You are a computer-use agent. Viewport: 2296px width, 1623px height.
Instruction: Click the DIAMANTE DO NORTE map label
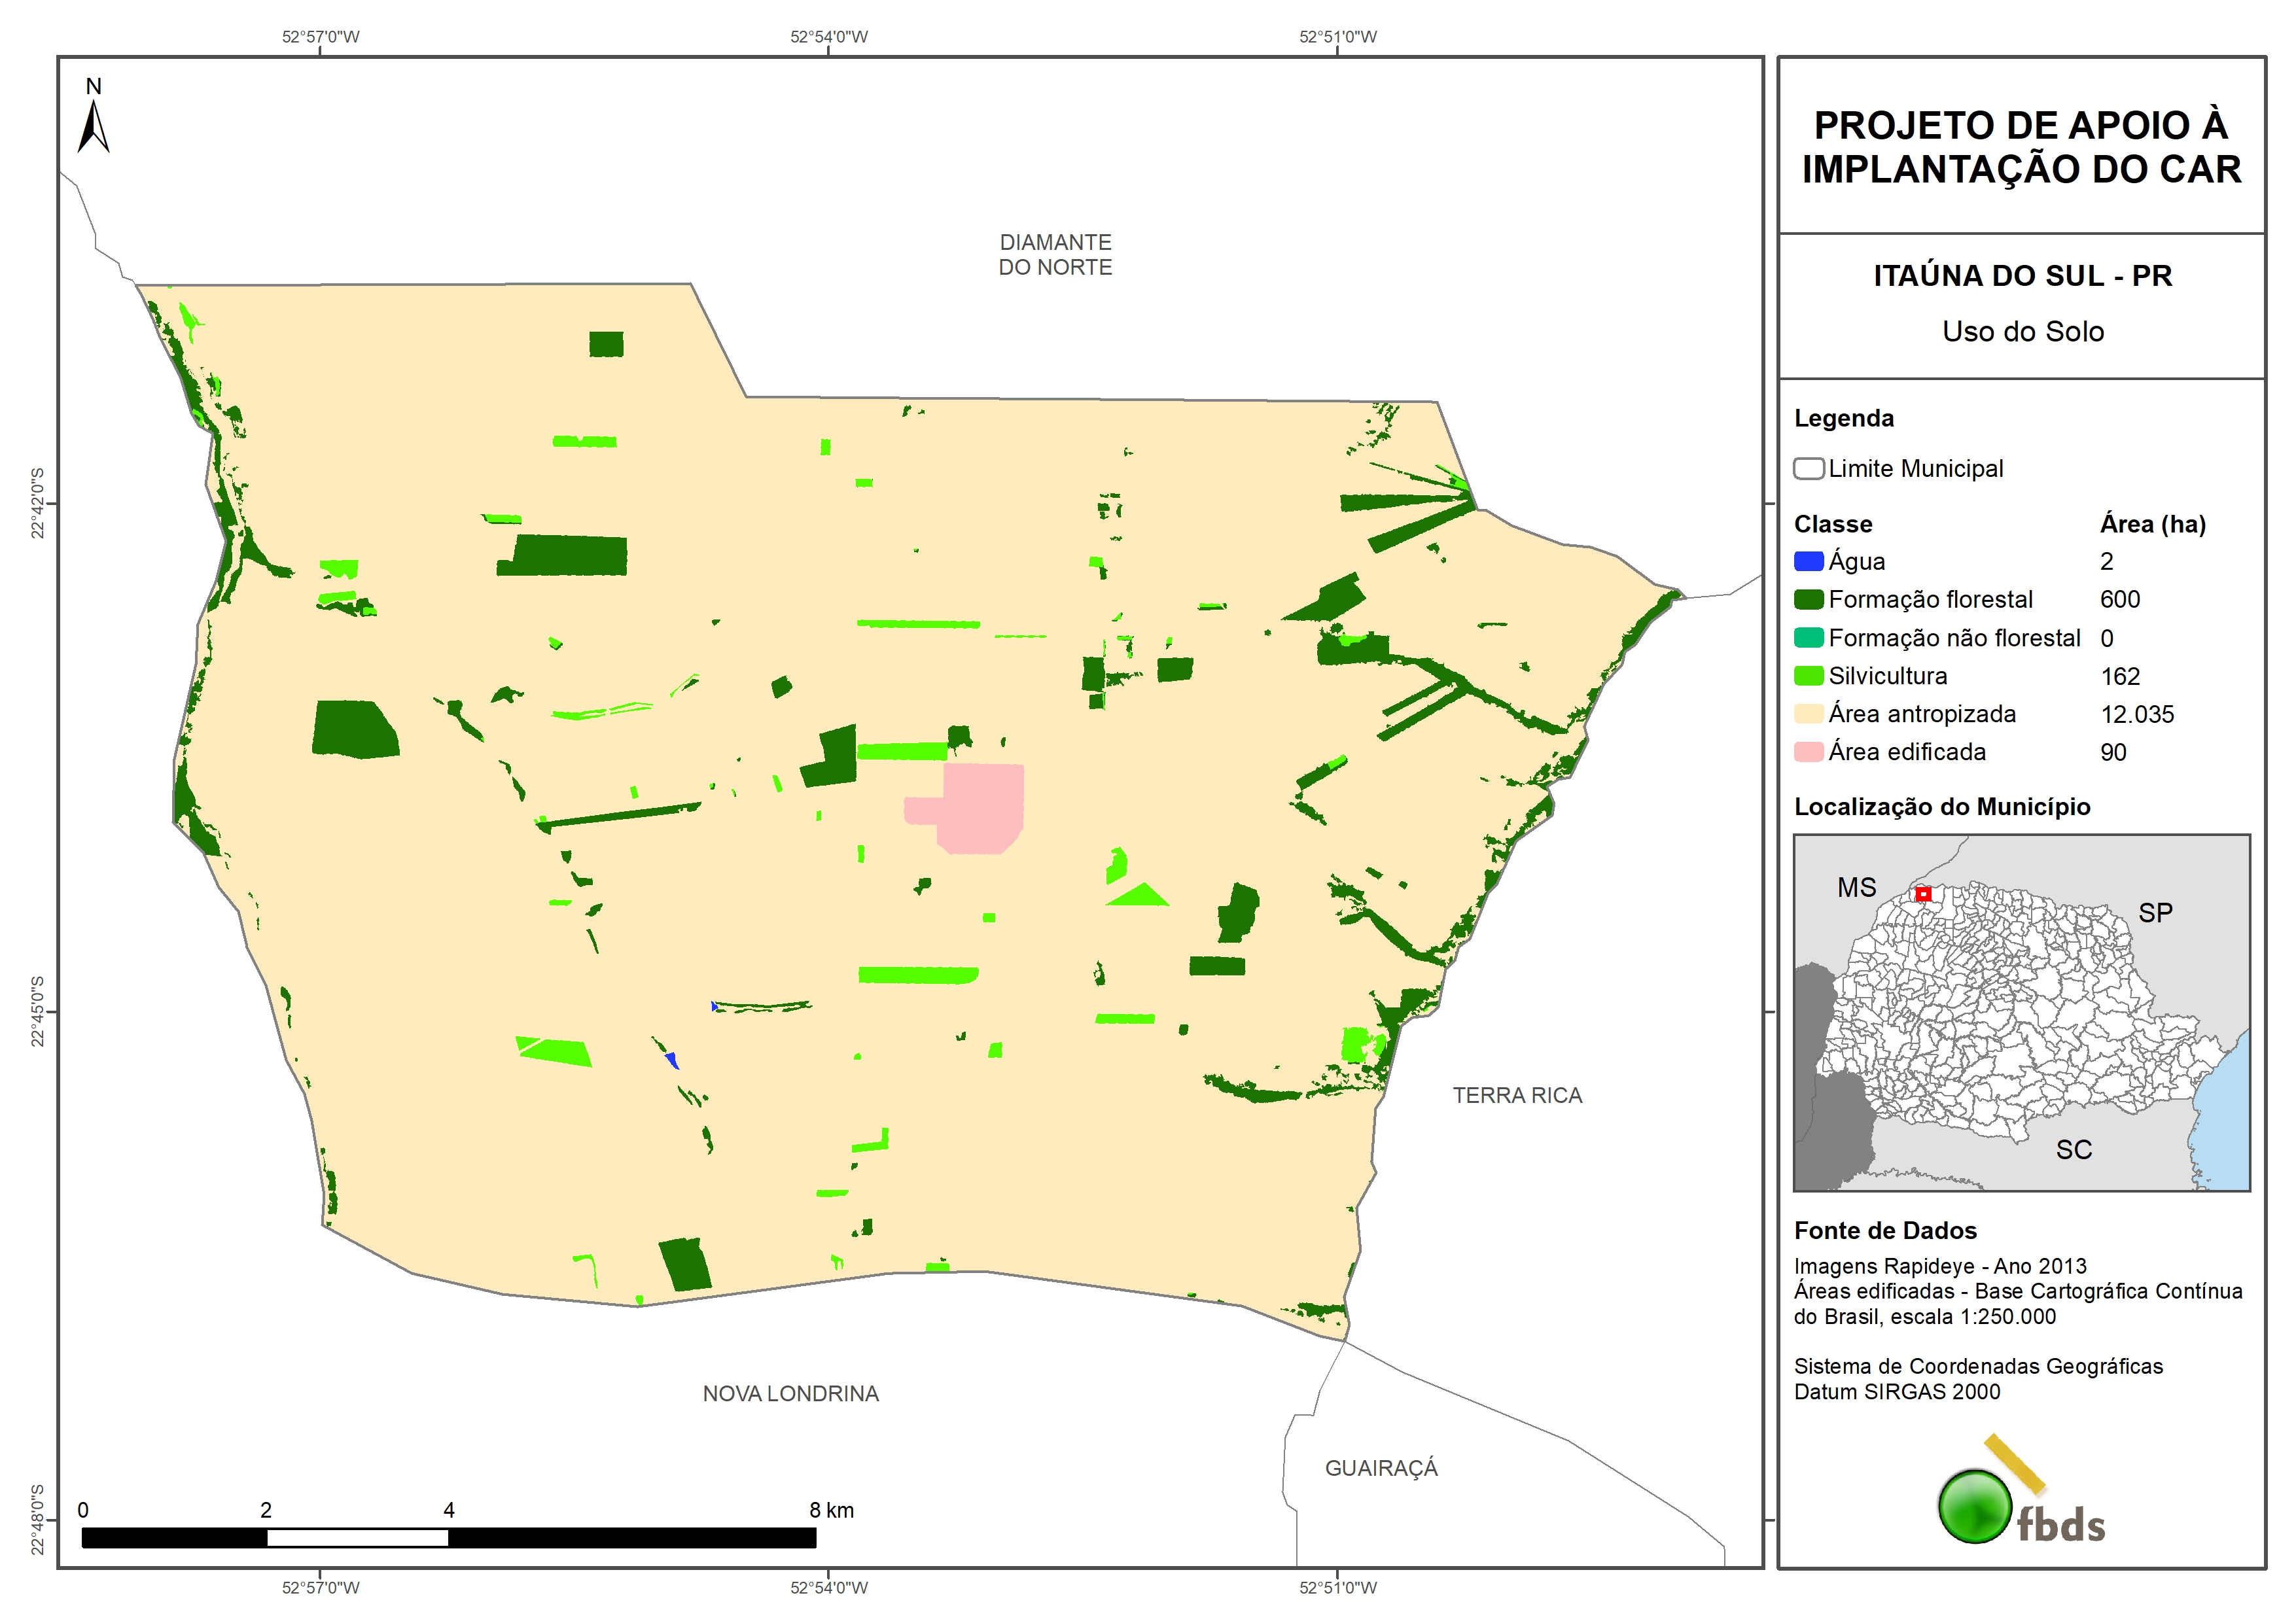click(x=1055, y=255)
